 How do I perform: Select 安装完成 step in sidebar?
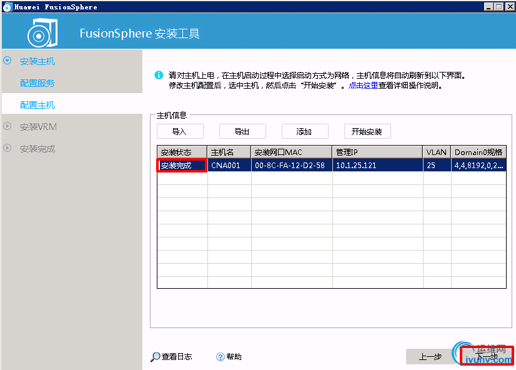click(37, 149)
